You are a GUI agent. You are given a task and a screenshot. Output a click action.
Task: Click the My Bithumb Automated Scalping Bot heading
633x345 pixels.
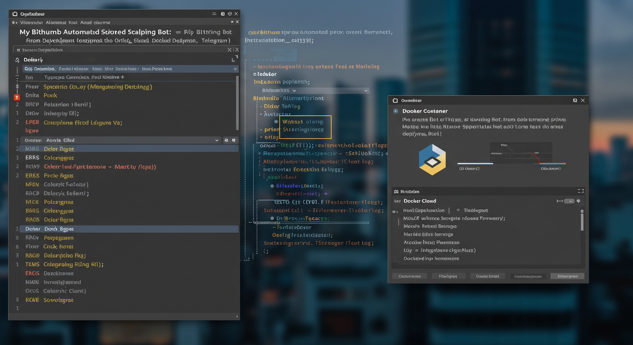(95, 32)
